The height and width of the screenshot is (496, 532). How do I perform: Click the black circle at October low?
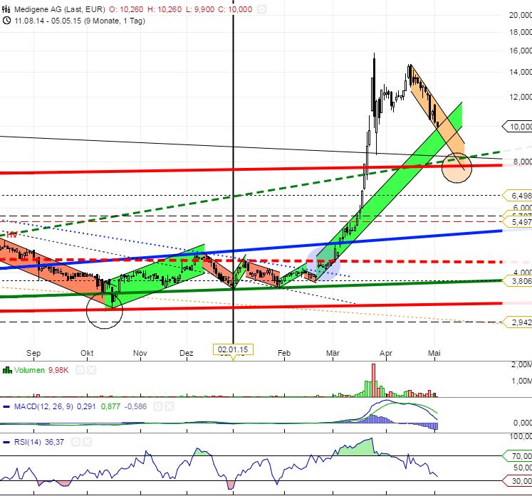click(x=105, y=310)
